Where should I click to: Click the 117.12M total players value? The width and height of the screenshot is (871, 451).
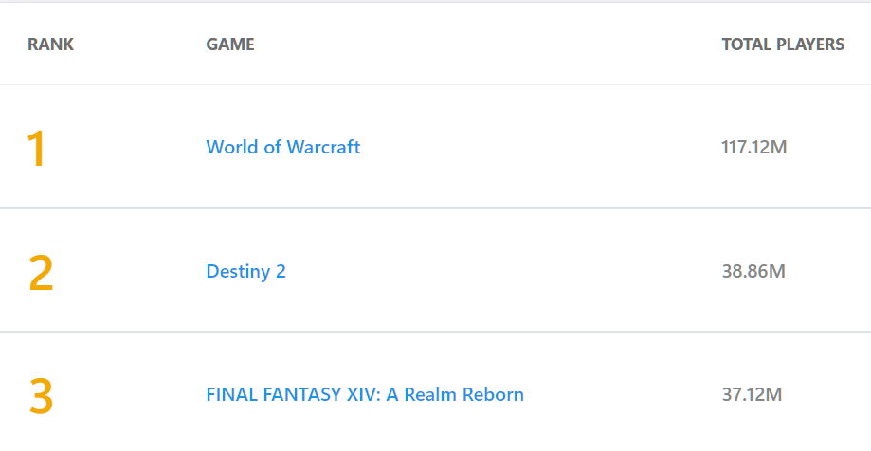pyautogui.click(x=754, y=147)
